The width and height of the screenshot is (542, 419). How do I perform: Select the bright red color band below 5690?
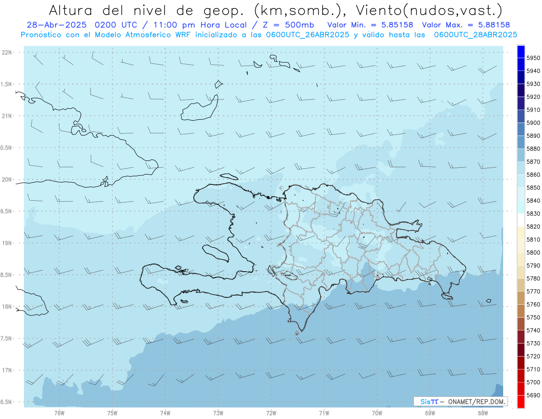[521, 401]
